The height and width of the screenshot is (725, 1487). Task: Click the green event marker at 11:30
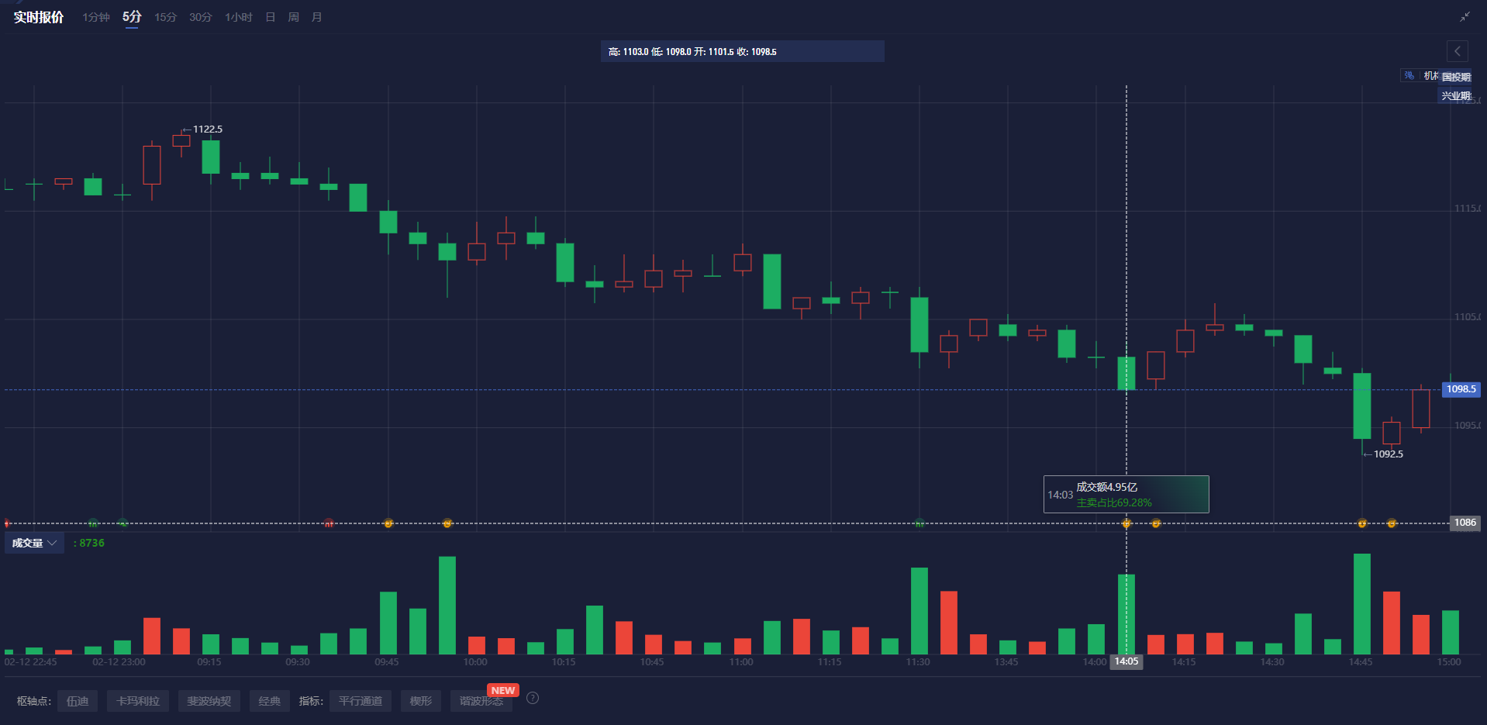(x=919, y=523)
